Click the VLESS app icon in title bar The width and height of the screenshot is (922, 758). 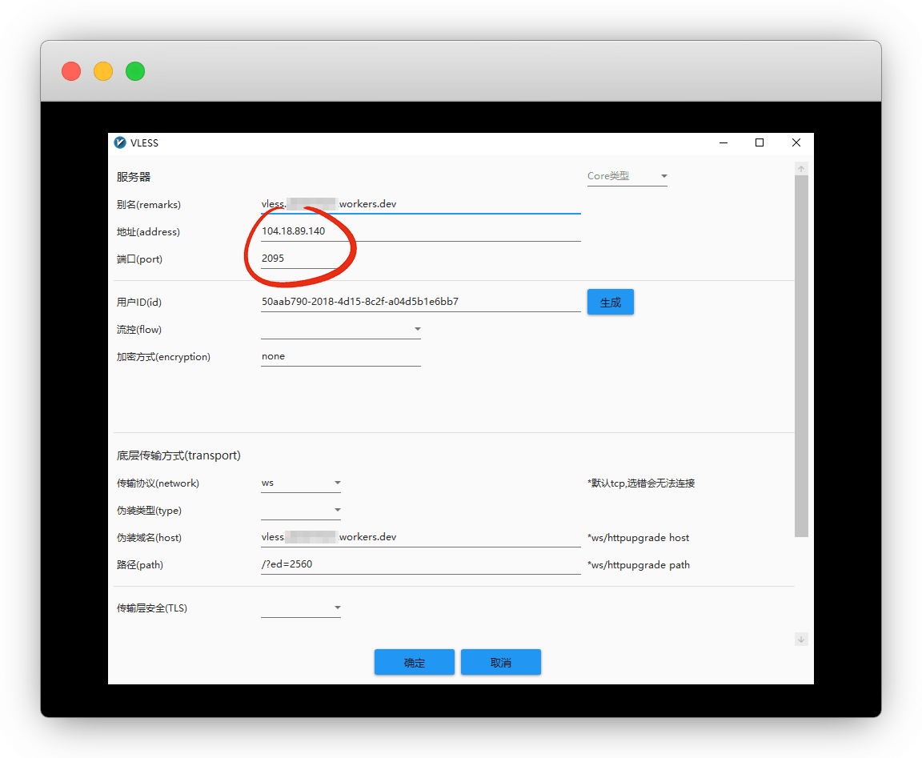(120, 142)
